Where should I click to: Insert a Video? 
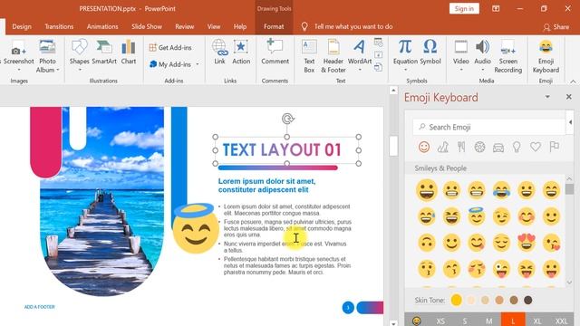tap(461, 55)
